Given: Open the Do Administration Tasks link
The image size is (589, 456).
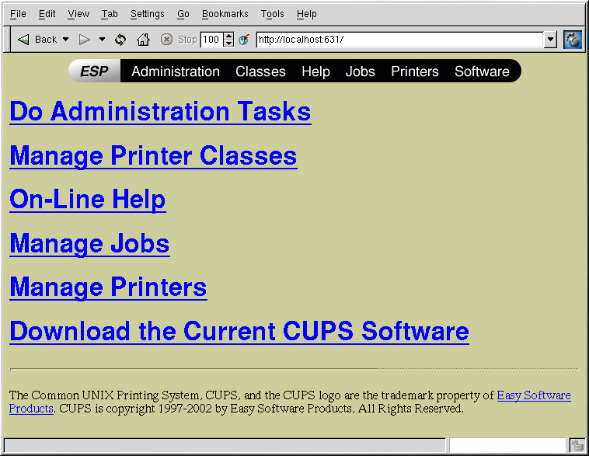Looking at the screenshot, I should pyautogui.click(x=160, y=112).
